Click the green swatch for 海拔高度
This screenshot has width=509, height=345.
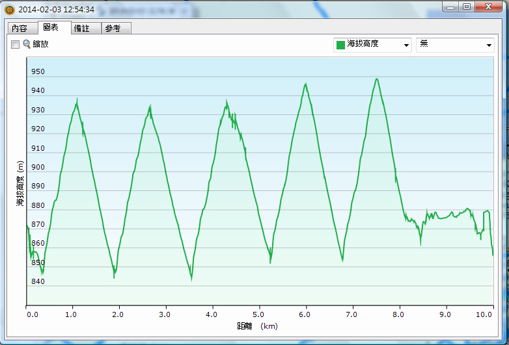click(340, 45)
